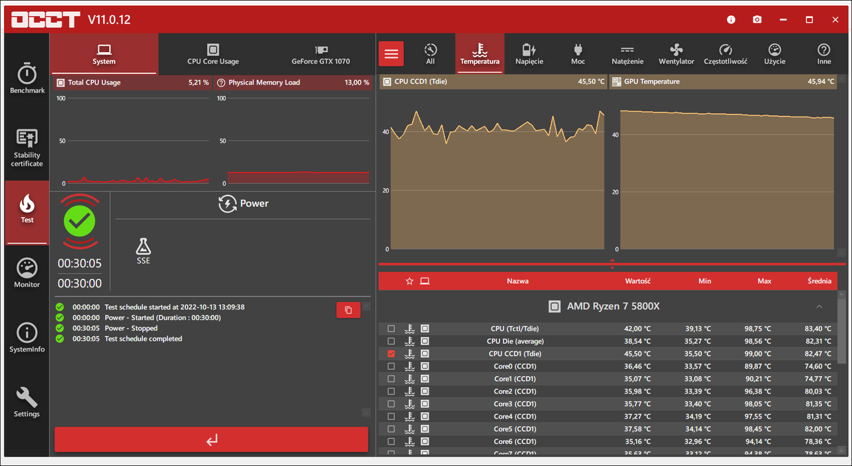Image resolution: width=852 pixels, height=466 pixels.
Task: Click the thermometer icon for Core0 (CCD1)
Action: [409, 367]
